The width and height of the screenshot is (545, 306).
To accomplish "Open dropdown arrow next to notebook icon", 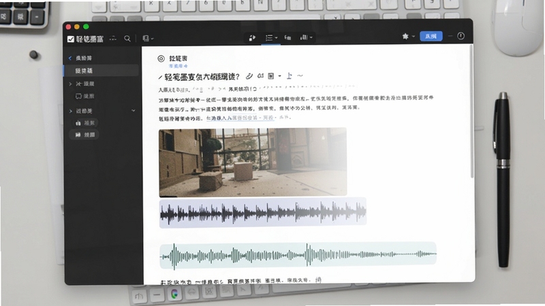I will (x=152, y=39).
